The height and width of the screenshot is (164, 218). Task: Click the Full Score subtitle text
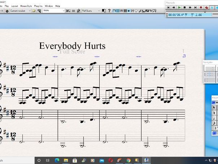point(72,51)
